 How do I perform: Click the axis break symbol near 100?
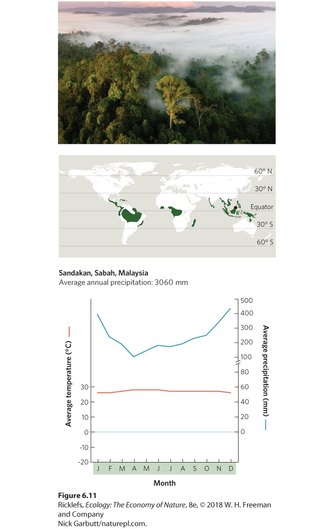(x=238, y=363)
